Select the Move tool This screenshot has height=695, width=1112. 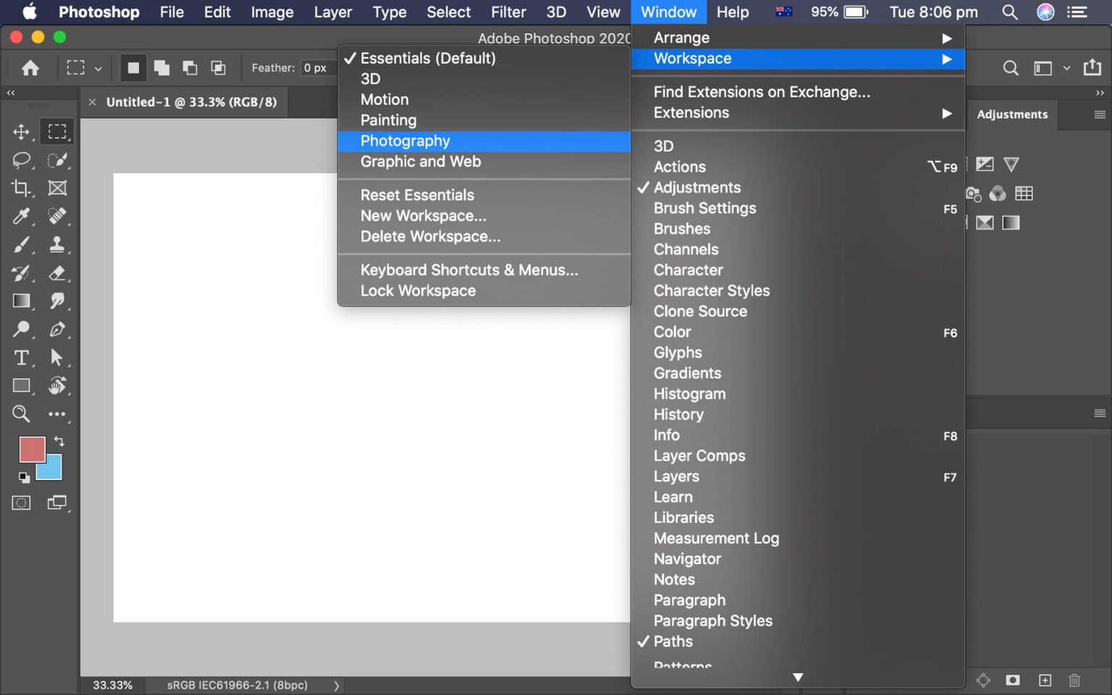(x=21, y=132)
